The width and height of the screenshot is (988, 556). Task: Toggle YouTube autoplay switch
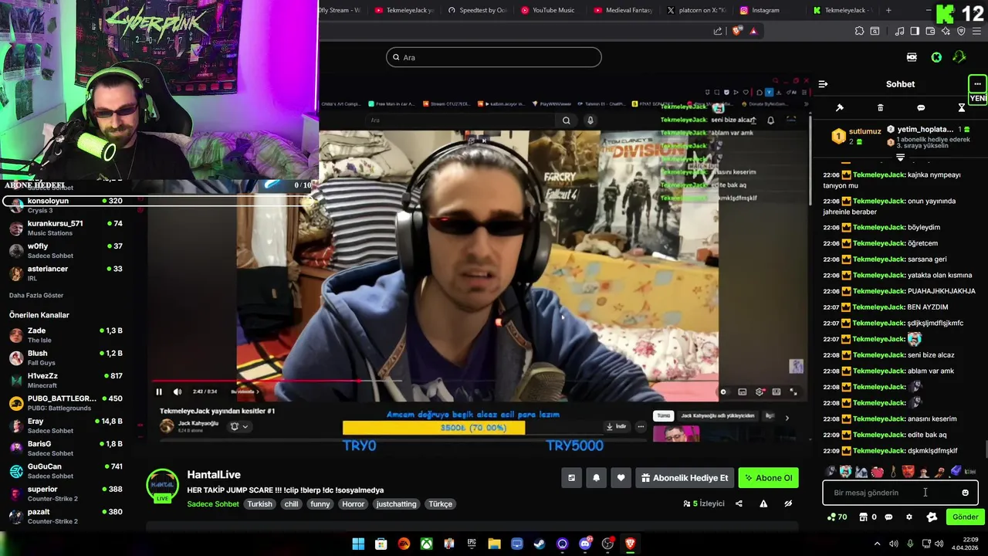(x=723, y=392)
